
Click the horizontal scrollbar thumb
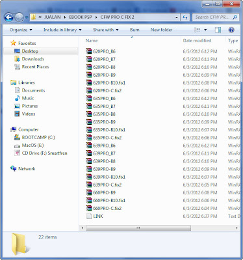[x=138, y=228]
